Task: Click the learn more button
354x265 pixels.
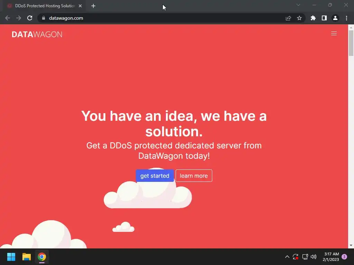Action: (x=194, y=176)
